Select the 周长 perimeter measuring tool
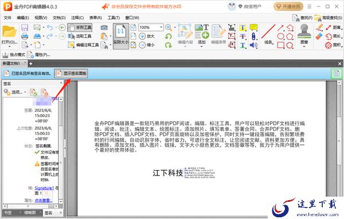 334,36
